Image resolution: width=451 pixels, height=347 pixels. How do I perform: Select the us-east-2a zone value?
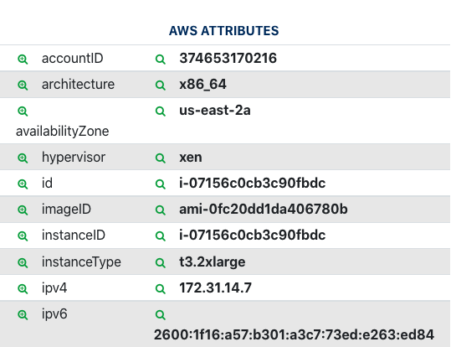pyautogui.click(x=215, y=111)
